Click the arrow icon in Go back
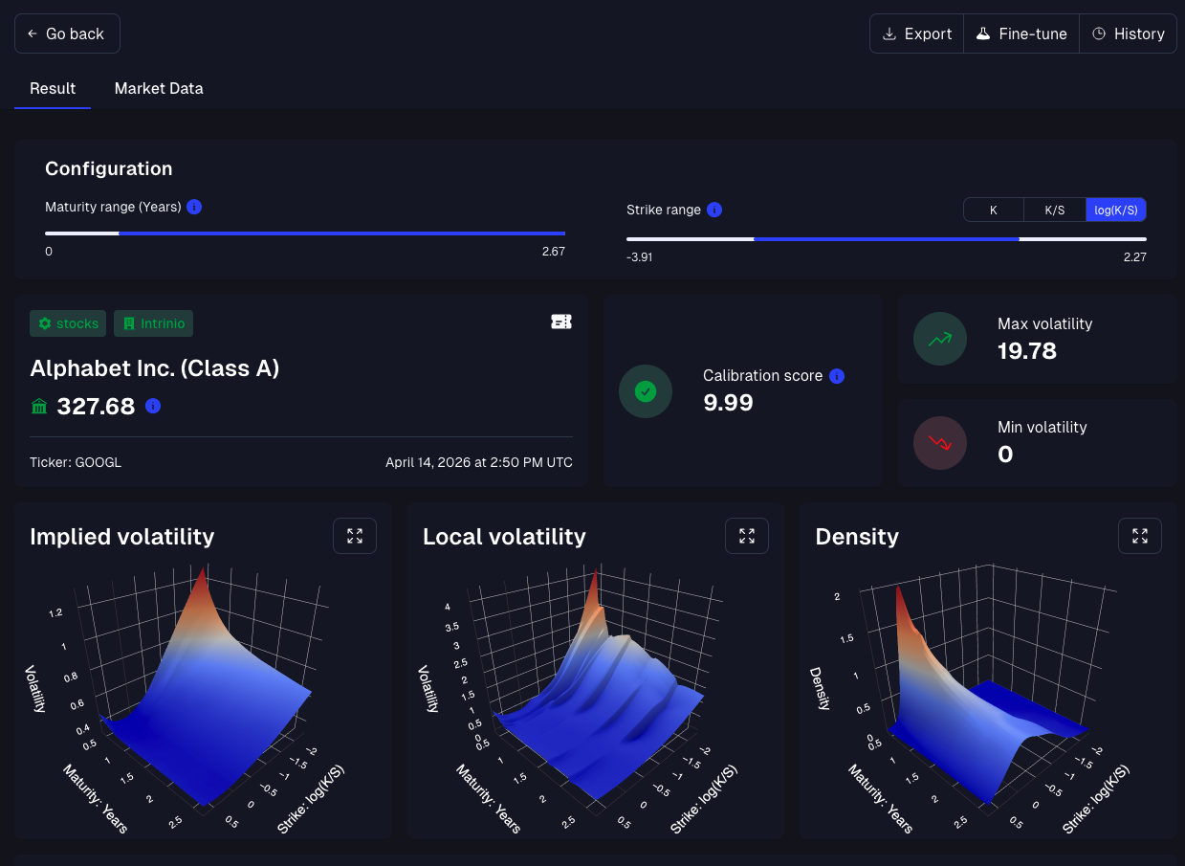The height and width of the screenshot is (866, 1185). pyautogui.click(x=33, y=33)
